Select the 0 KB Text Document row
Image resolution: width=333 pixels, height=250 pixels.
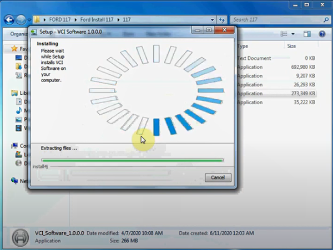pos(276,58)
